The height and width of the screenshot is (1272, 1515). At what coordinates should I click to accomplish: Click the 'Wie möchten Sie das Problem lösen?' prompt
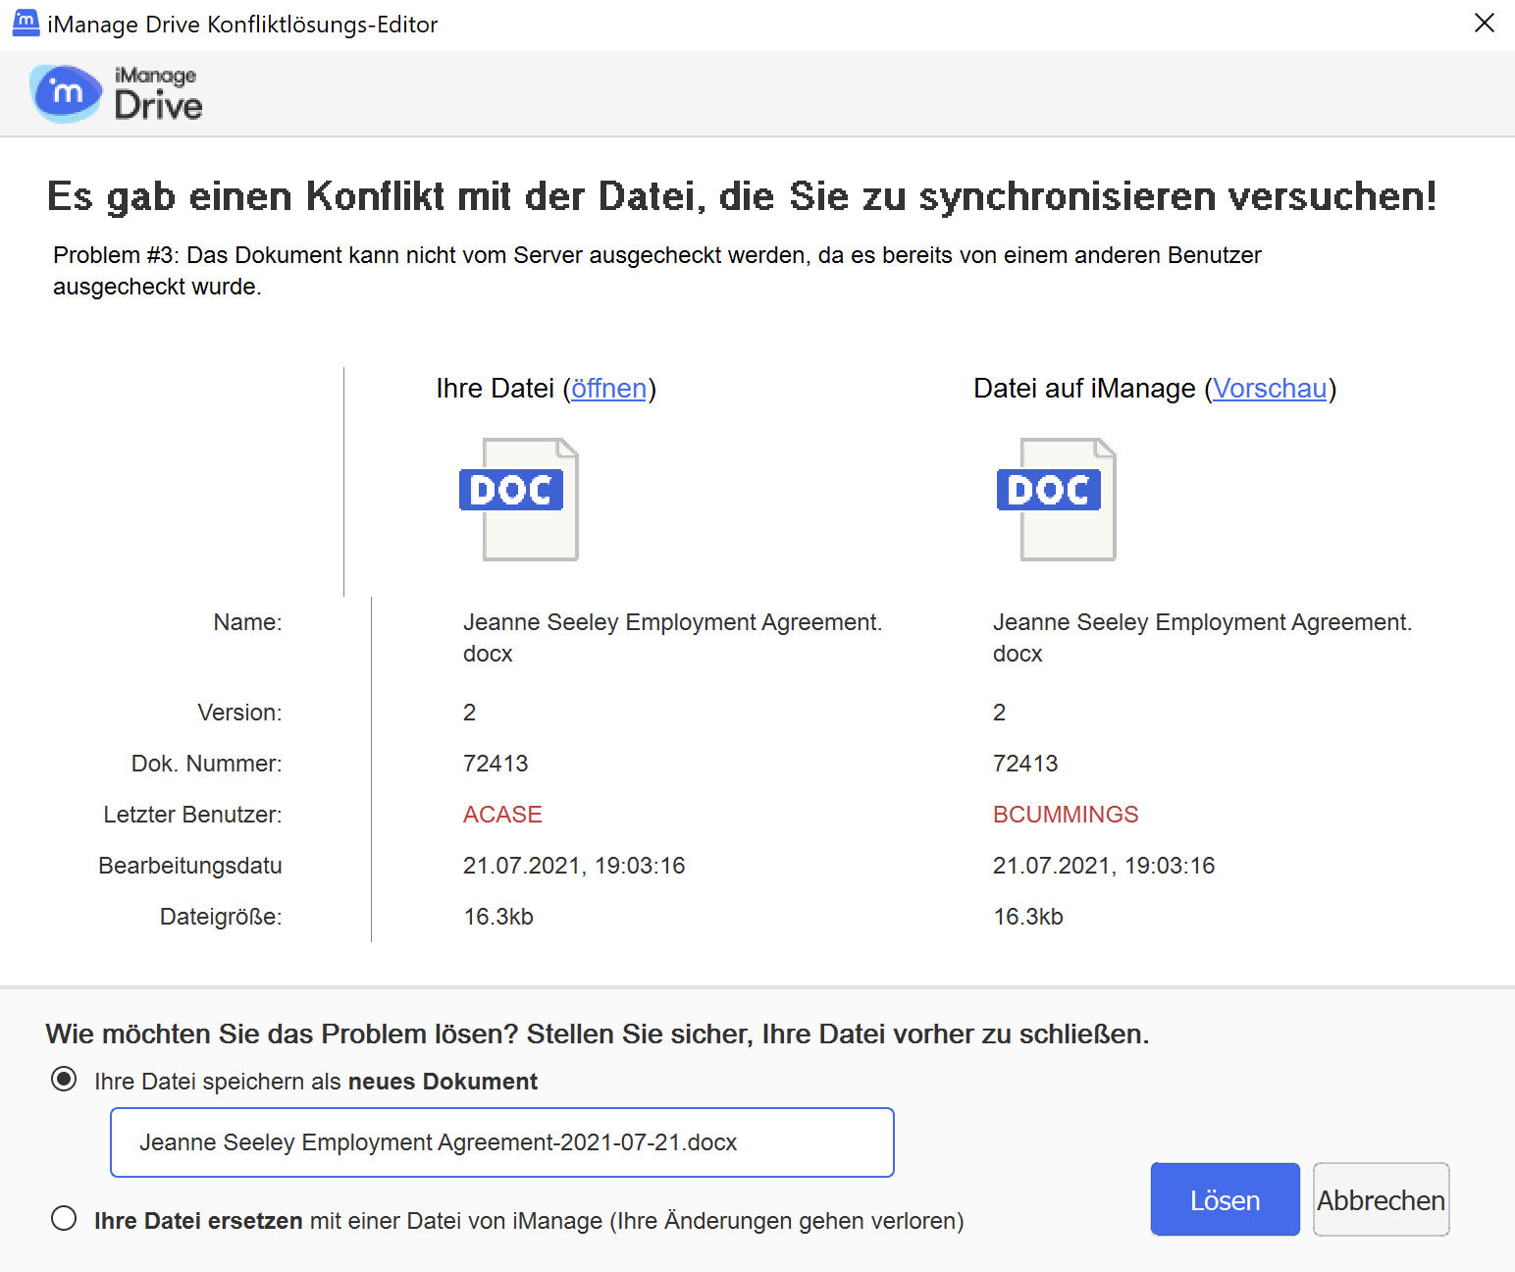[597, 1034]
